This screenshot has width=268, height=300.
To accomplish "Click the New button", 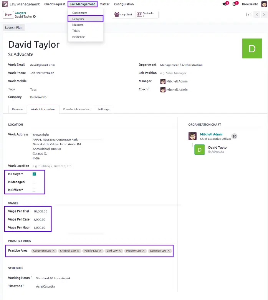I will 8,15.
